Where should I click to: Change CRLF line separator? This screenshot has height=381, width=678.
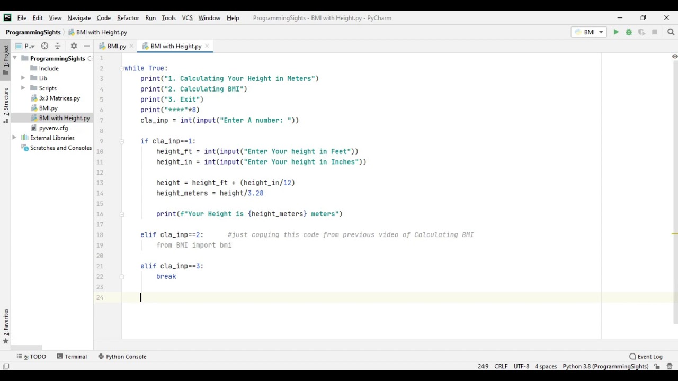(501, 366)
